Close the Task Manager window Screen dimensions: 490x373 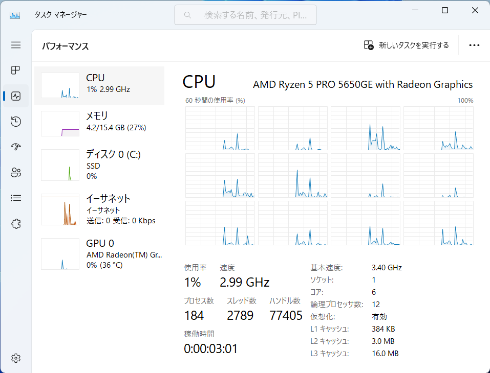click(x=475, y=10)
